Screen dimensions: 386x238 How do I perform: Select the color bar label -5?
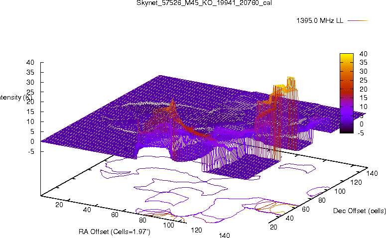[361, 133]
